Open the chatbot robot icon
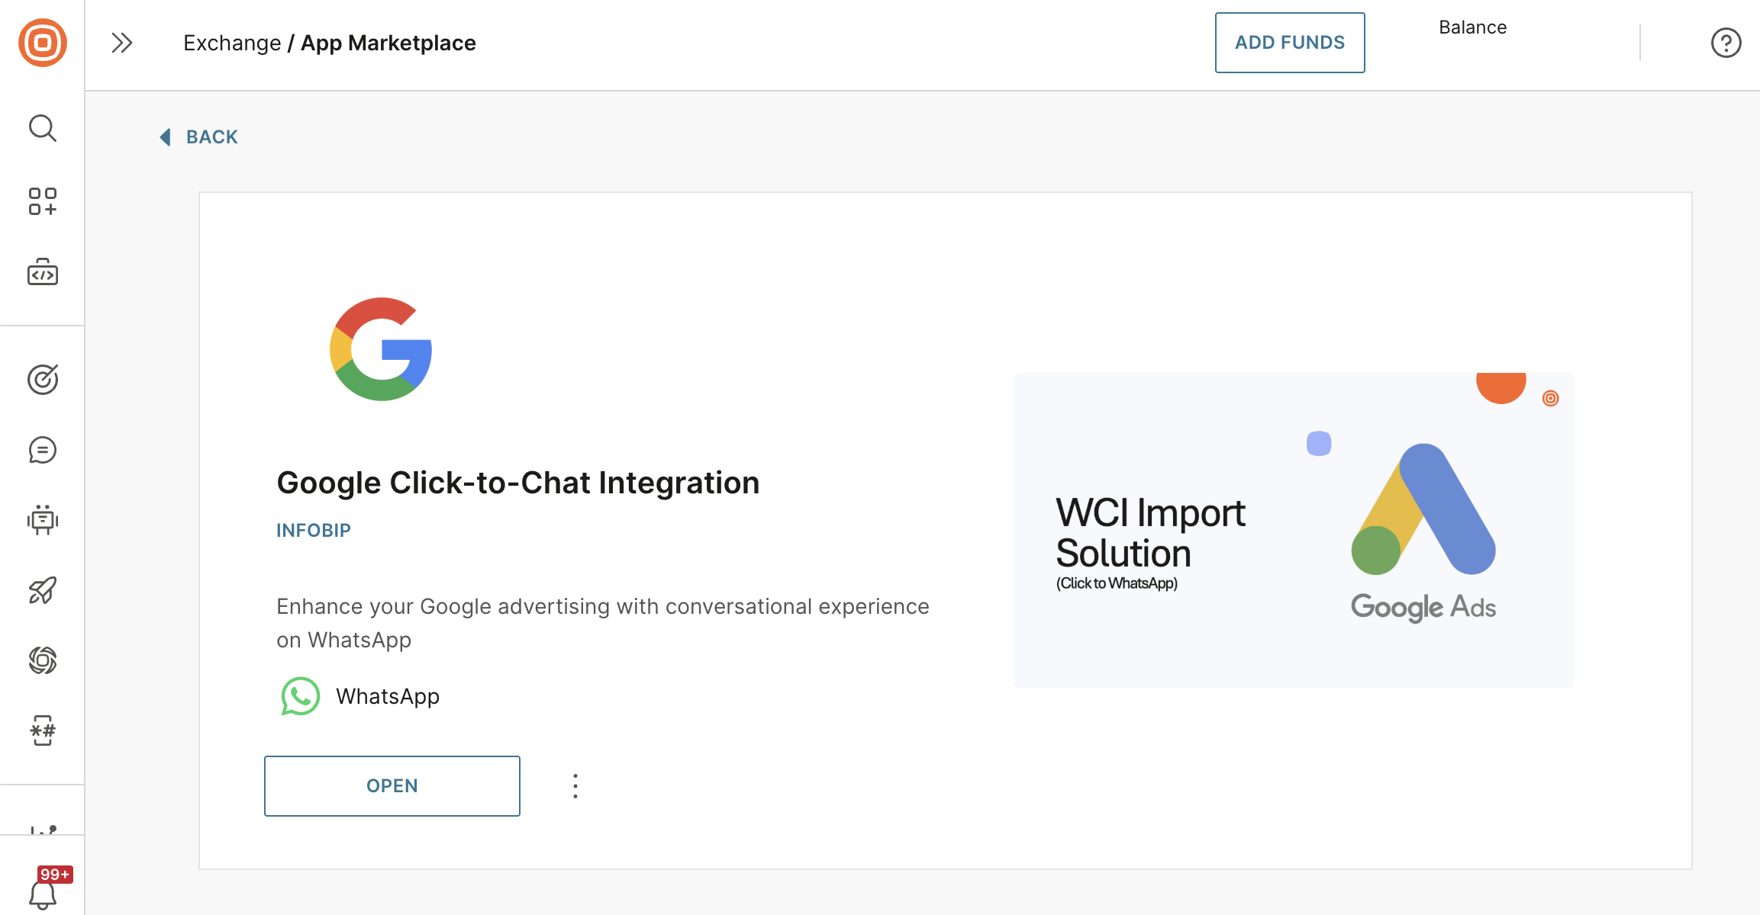1760x915 pixels. (x=43, y=520)
